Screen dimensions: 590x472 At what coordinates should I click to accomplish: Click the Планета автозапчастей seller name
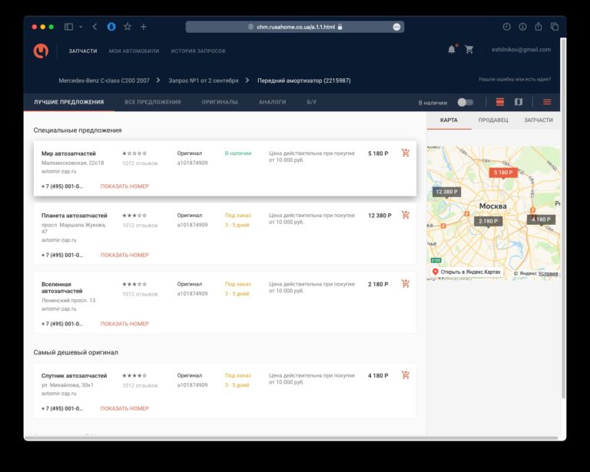pyautogui.click(x=74, y=216)
